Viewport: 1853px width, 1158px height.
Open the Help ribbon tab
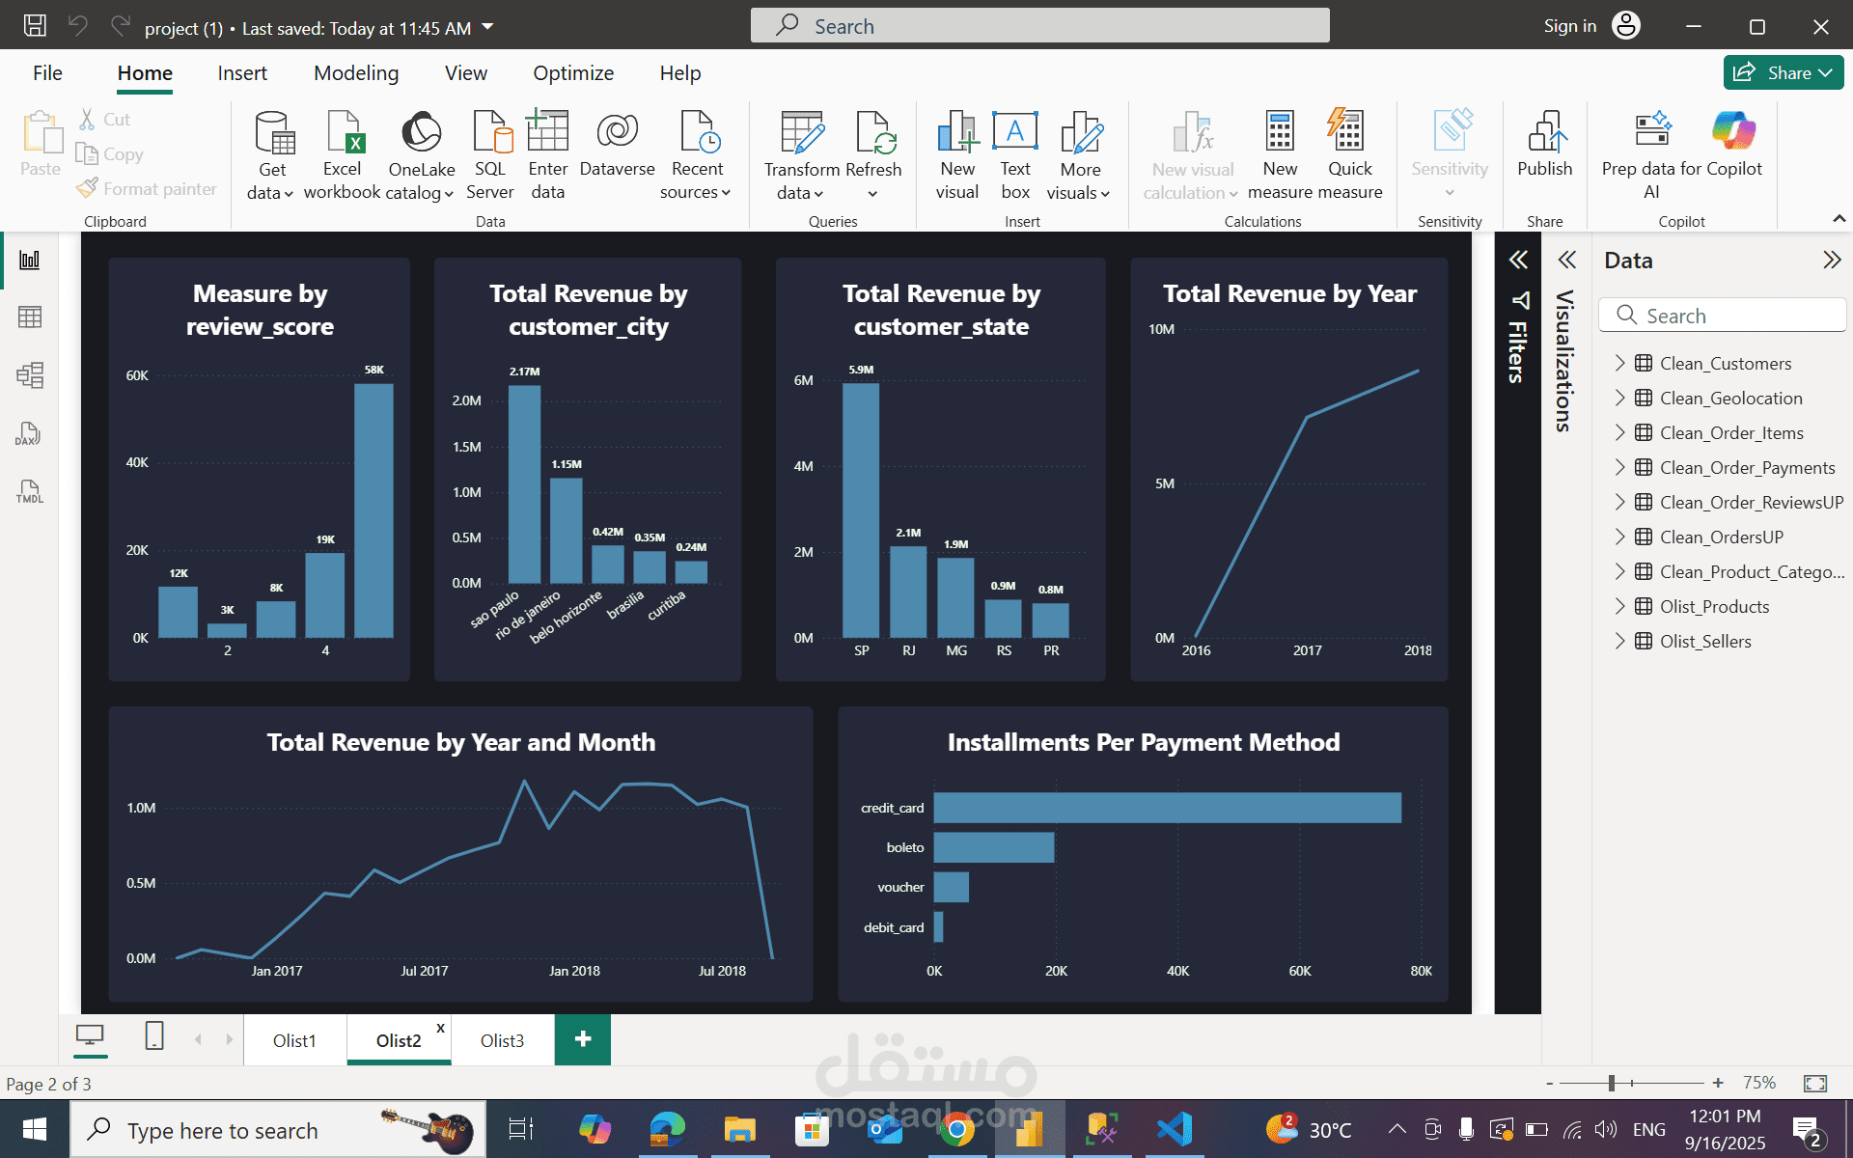pyautogui.click(x=680, y=73)
